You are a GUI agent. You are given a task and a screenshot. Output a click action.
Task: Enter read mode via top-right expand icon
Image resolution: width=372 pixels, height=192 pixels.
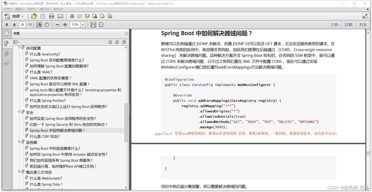(x=365, y=16)
